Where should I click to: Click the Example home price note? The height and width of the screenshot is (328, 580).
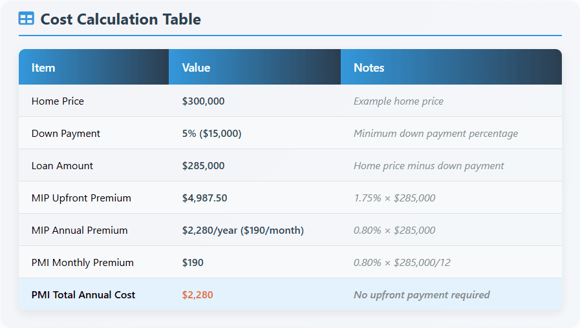(398, 101)
